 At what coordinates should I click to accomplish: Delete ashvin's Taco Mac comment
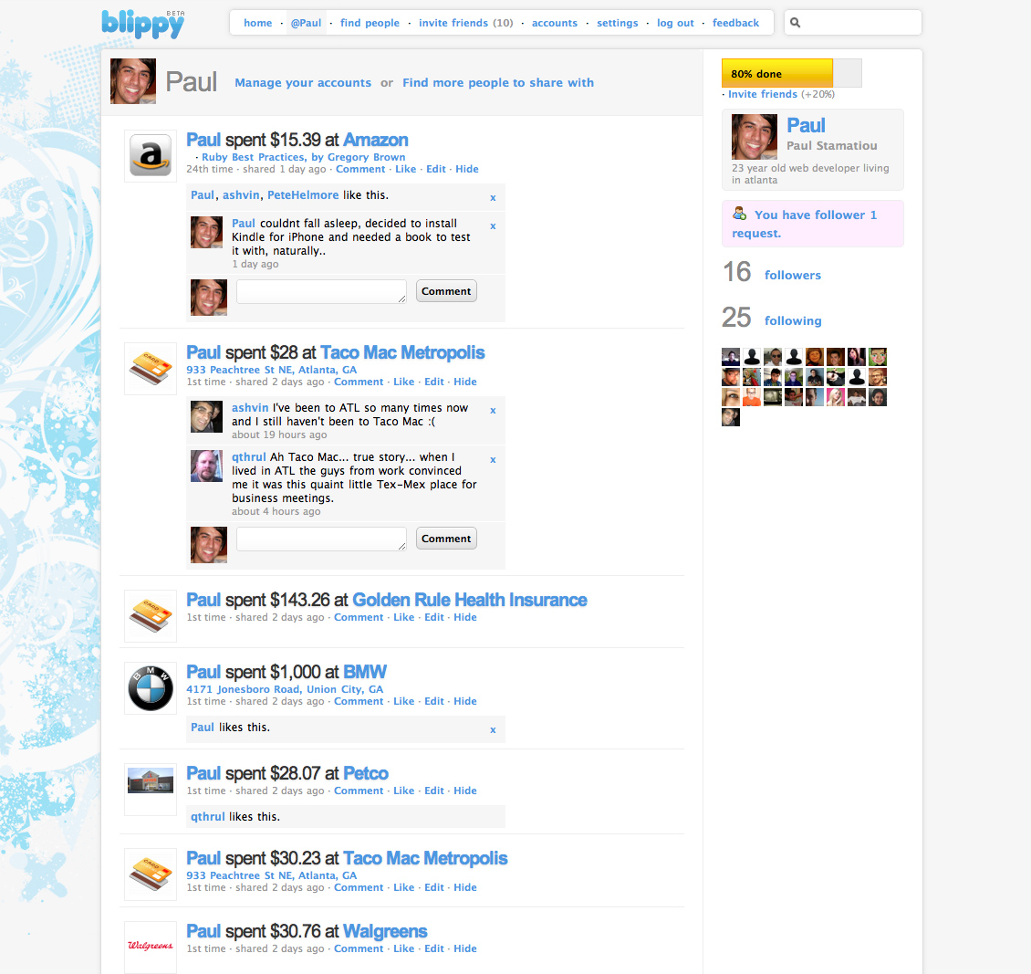(493, 411)
